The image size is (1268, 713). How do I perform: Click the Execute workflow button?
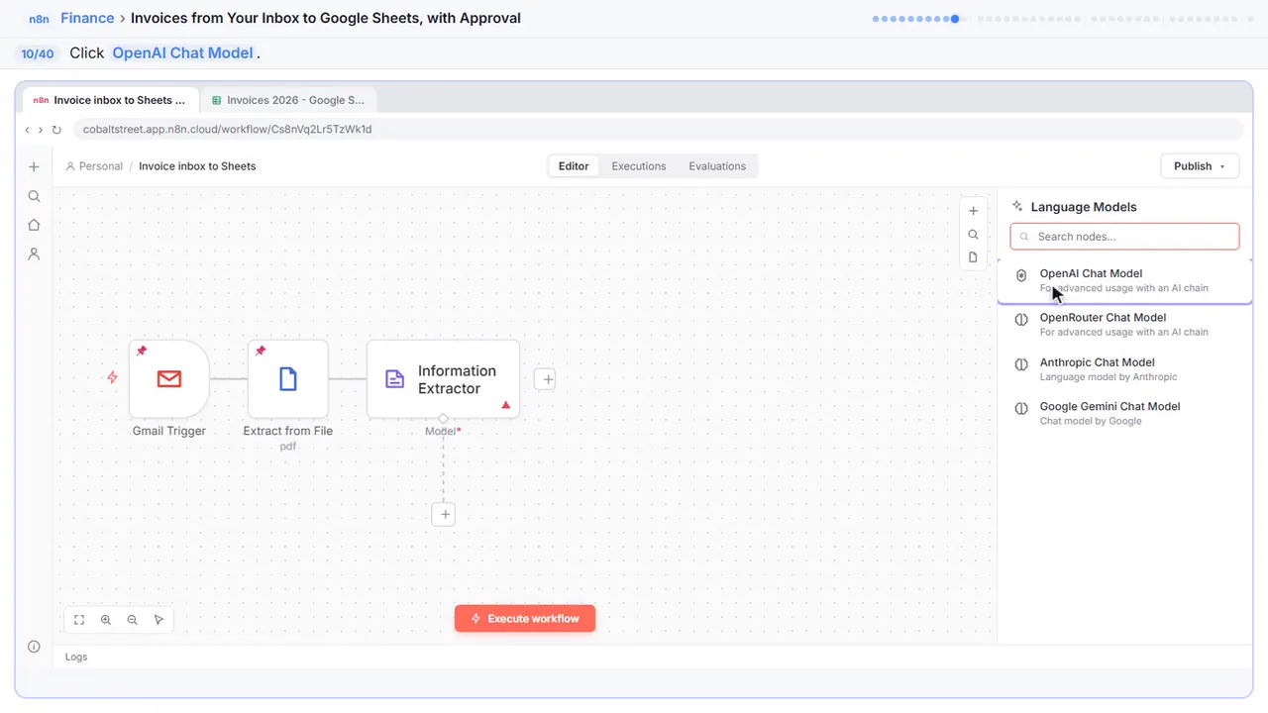(525, 619)
